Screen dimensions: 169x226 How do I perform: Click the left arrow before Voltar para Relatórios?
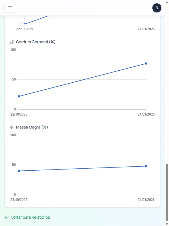[7, 217]
